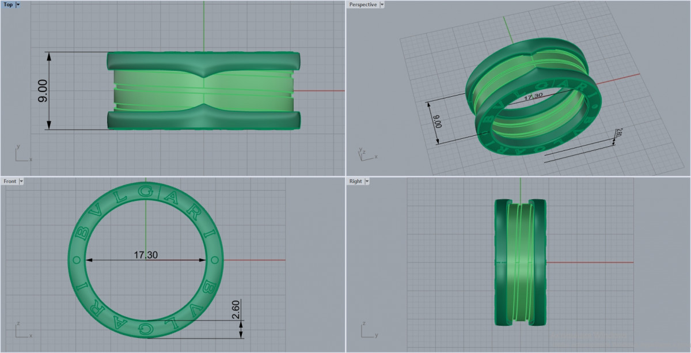Open the Right viewport dropdown arrow

367,181
